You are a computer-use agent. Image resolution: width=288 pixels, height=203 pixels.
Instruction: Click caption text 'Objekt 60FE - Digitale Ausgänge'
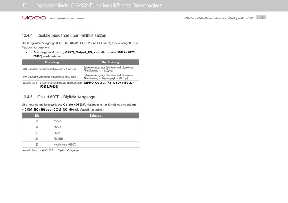point(60,150)
